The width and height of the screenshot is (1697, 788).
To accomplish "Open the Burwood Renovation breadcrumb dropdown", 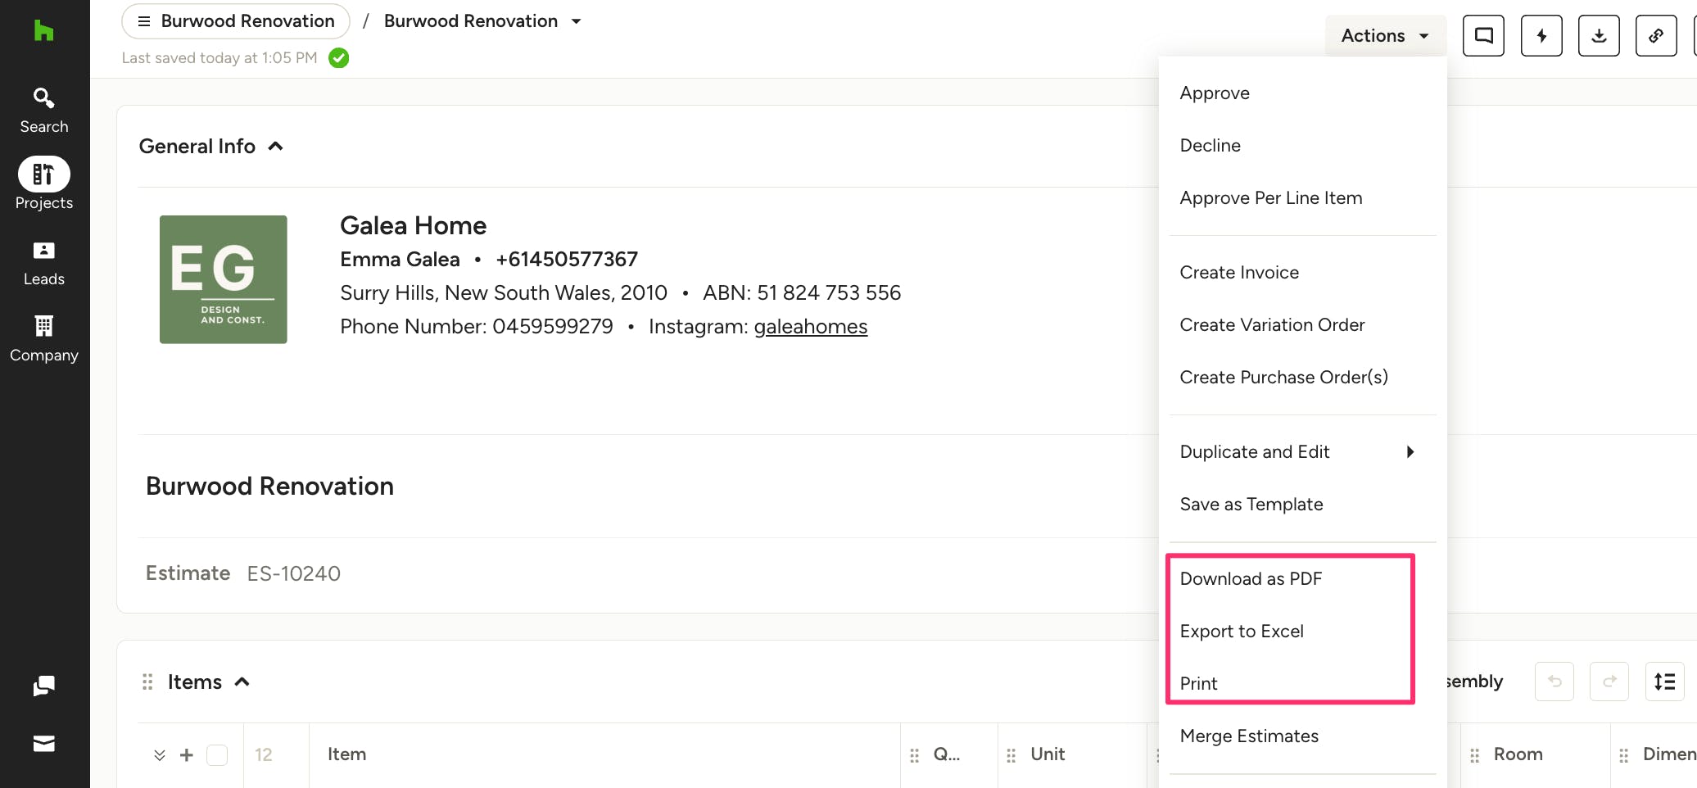I will [576, 21].
